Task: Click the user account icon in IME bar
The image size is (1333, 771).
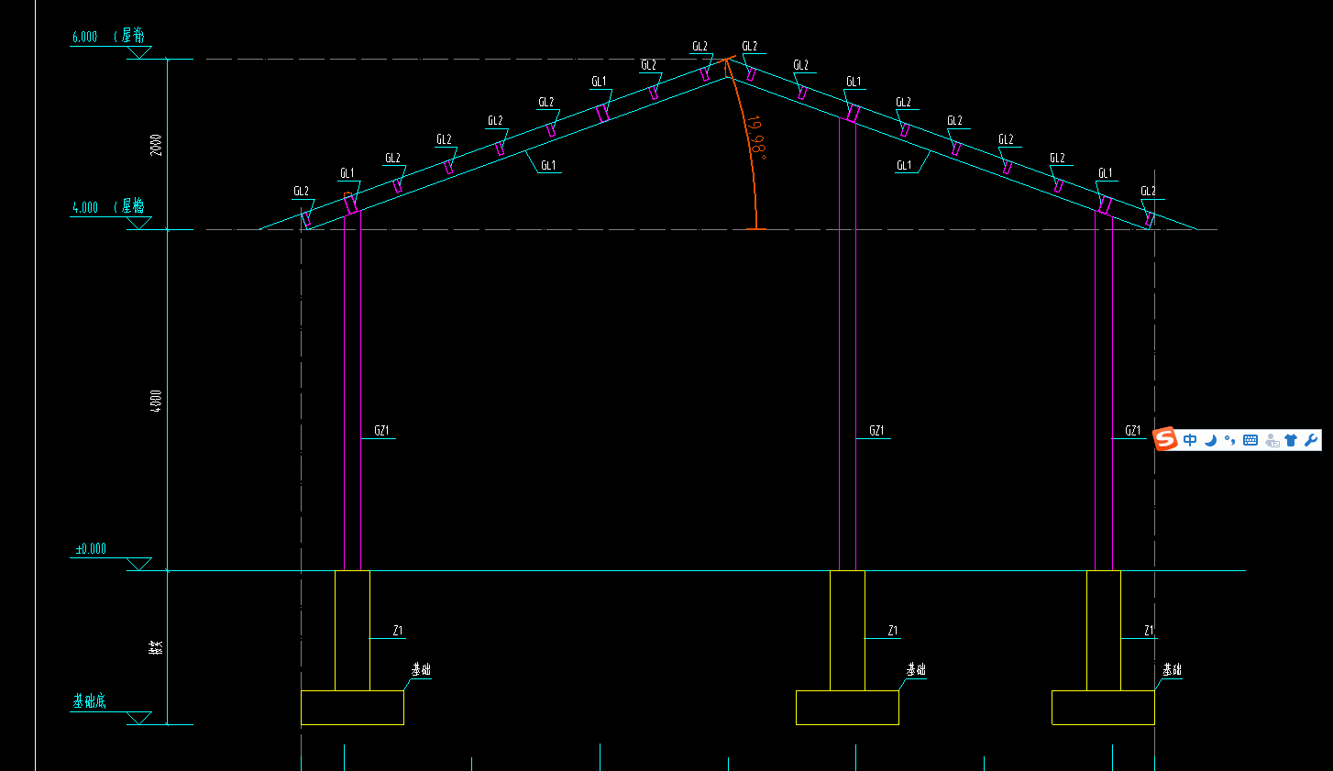Action: [x=1272, y=440]
